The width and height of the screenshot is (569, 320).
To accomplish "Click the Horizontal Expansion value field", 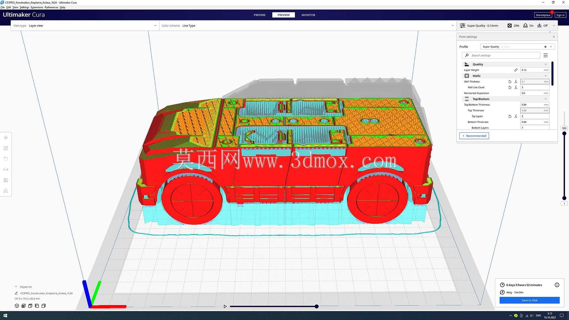I will pos(535,93).
